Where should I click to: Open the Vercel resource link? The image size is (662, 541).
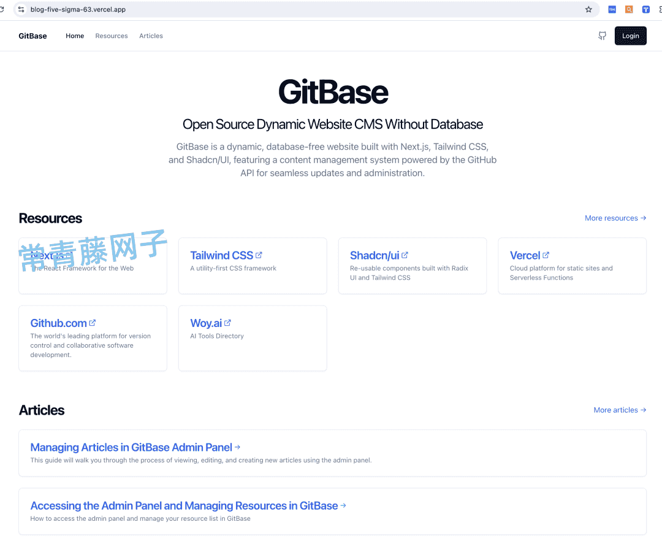530,255
